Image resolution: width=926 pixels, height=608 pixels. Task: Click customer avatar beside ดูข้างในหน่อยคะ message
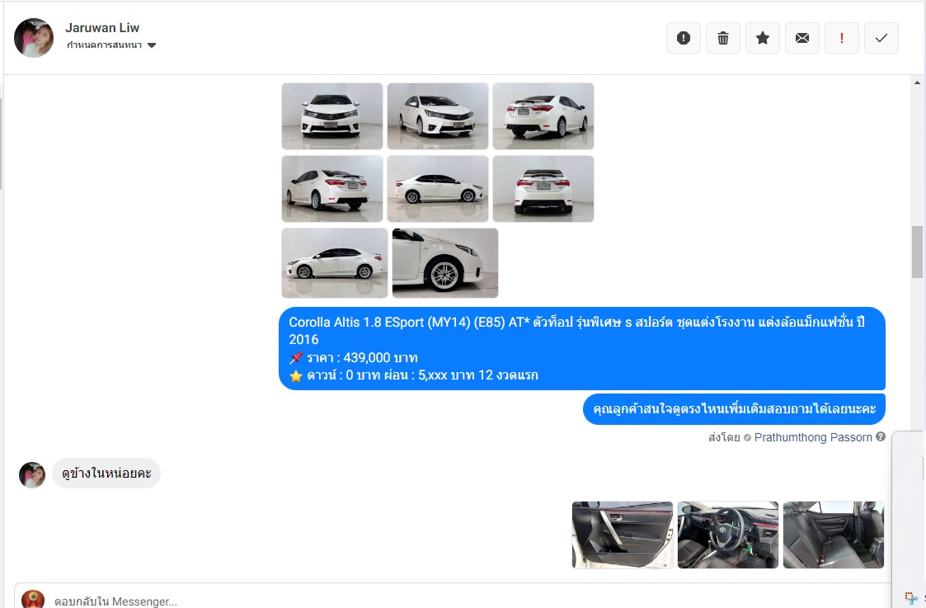pos(32,474)
